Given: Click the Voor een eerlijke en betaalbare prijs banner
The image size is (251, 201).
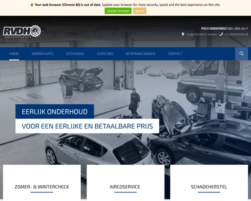Looking at the screenshot, I should click(x=87, y=126).
